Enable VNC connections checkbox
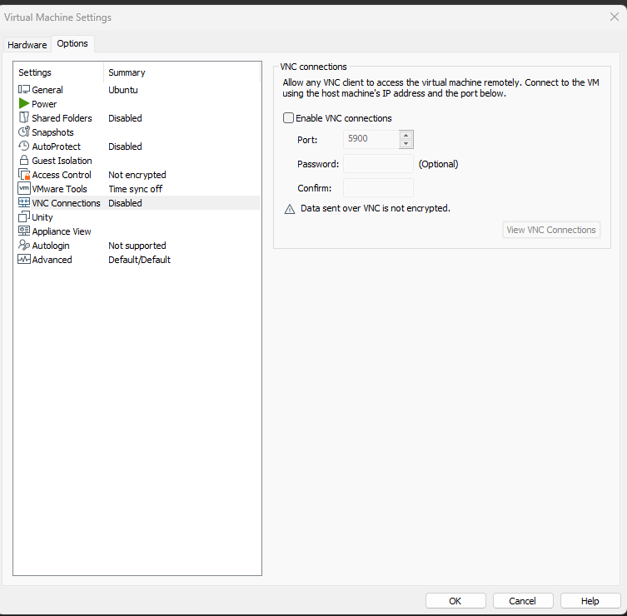 [x=288, y=118]
